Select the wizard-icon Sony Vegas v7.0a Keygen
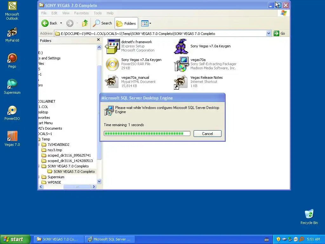Viewport: 325px width, 244px height. [x=181, y=46]
